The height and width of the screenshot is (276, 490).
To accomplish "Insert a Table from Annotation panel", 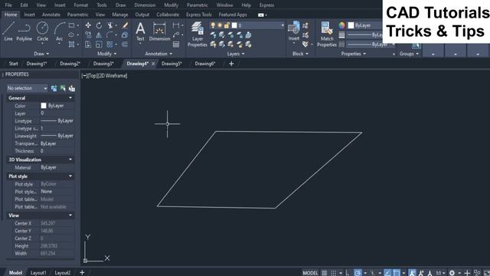I will tap(176, 44).
